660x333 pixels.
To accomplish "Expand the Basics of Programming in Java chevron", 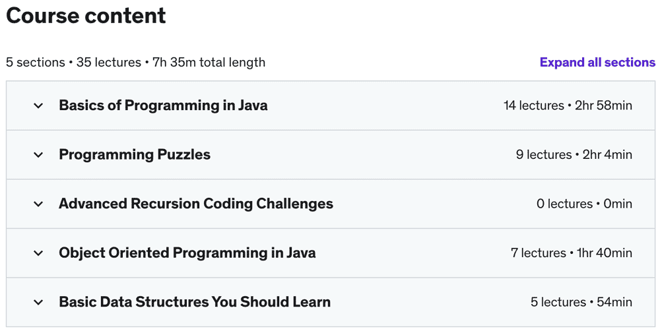I will [38, 106].
